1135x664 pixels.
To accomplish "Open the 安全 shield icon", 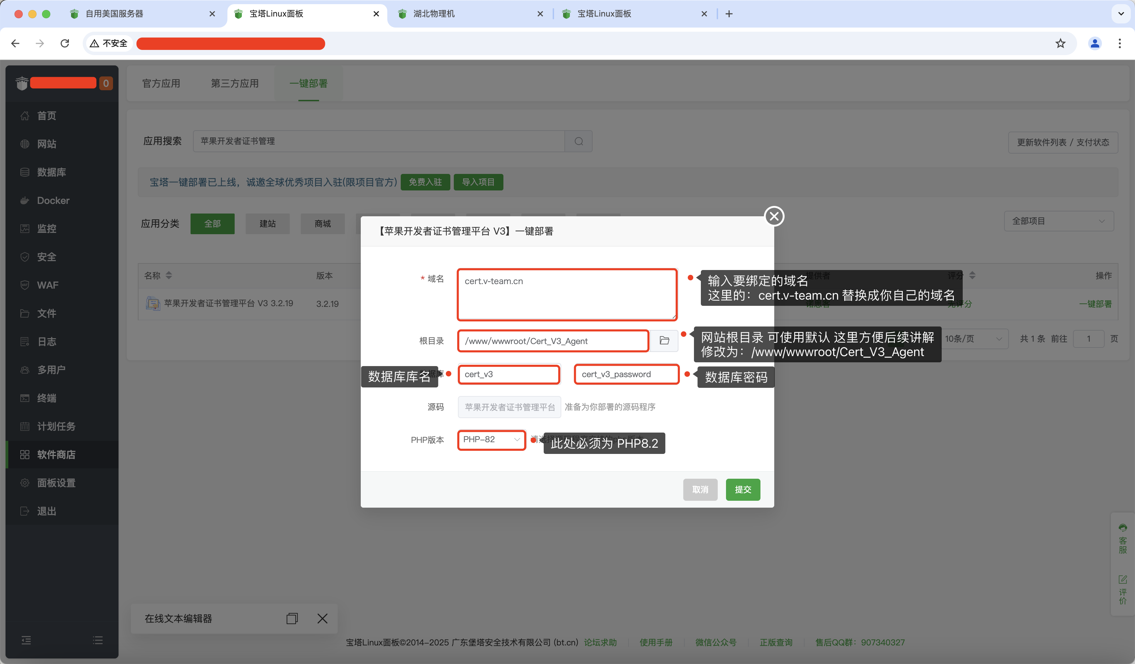I will (x=25, y=257).
